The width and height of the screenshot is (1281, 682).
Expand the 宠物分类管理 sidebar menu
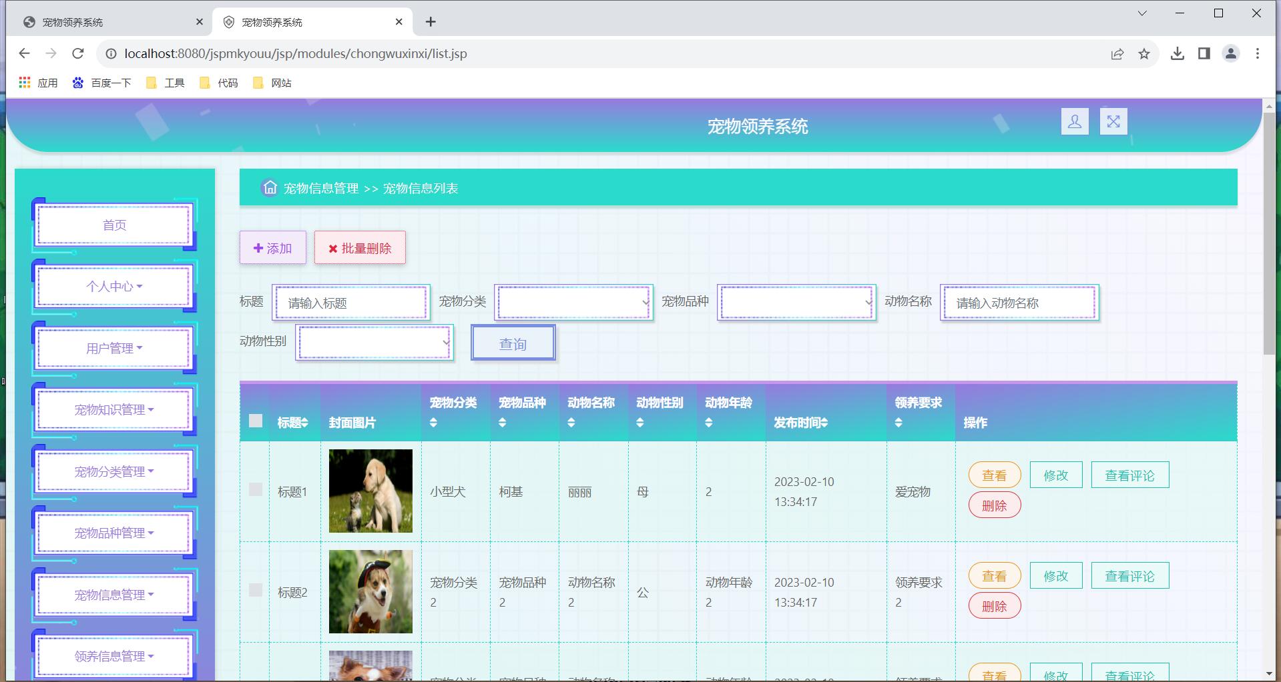click(114, 471)
